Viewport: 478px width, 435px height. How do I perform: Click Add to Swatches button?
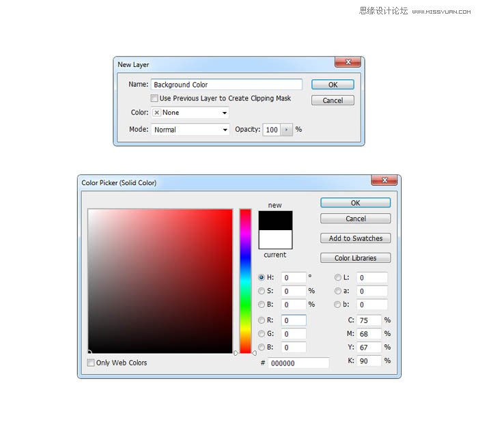355,238
